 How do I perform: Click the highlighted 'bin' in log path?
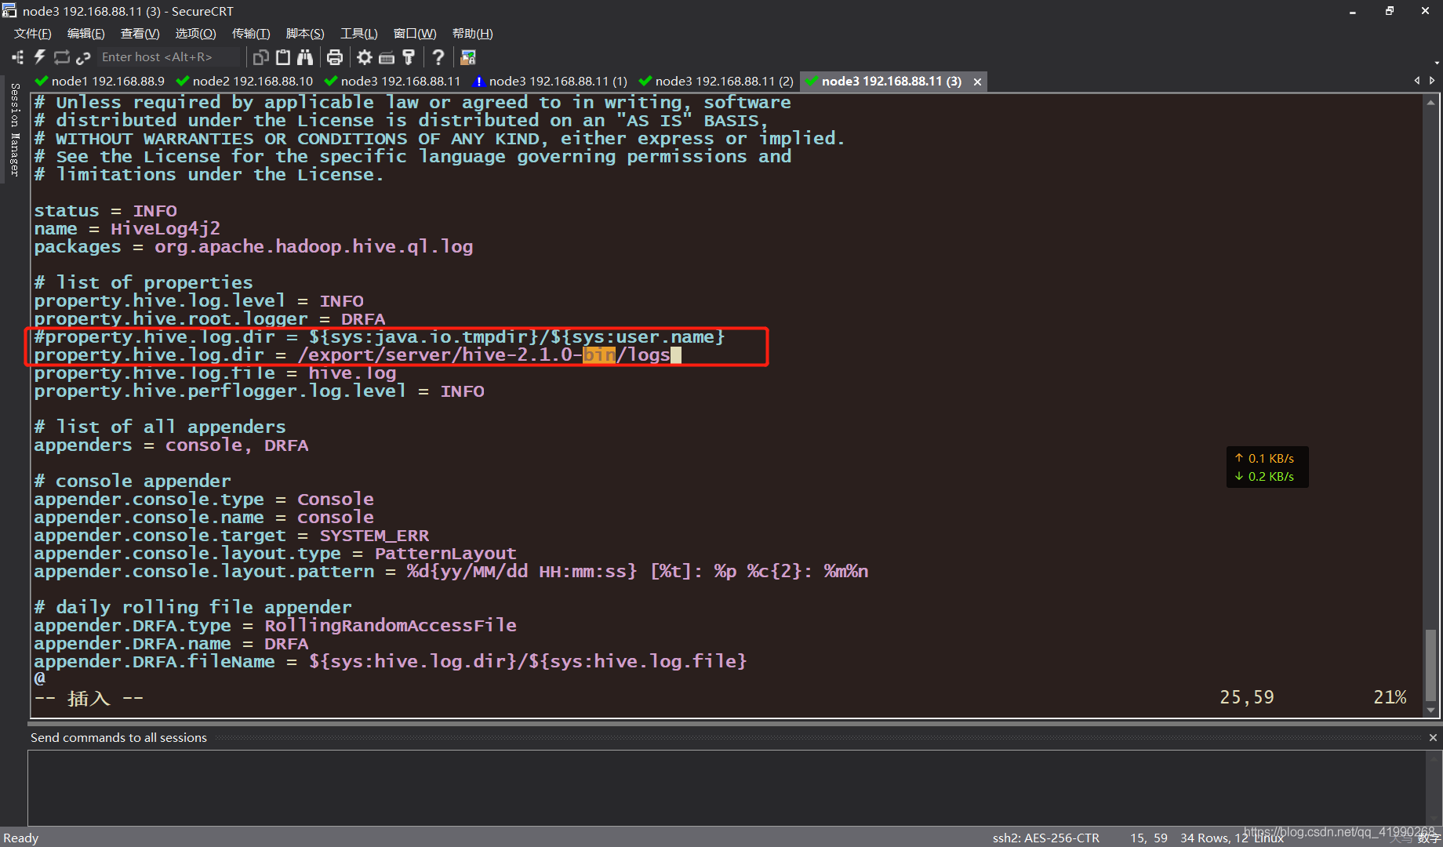pos(599,355)
